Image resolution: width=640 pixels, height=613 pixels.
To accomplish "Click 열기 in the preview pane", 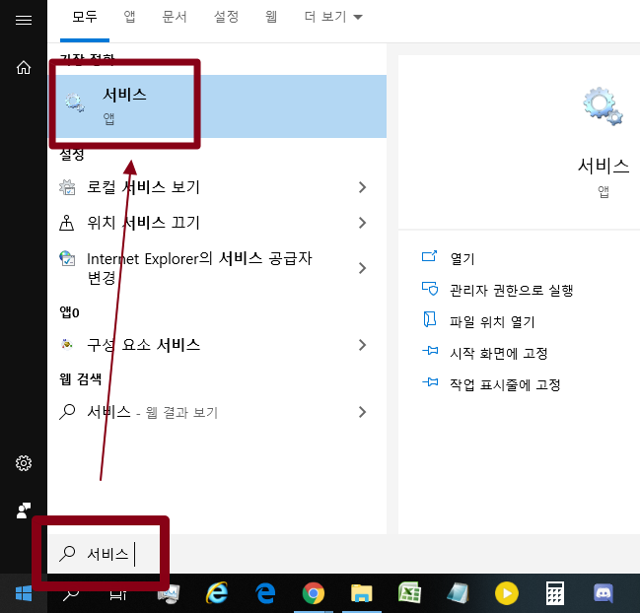I will (x=462, y=258).
